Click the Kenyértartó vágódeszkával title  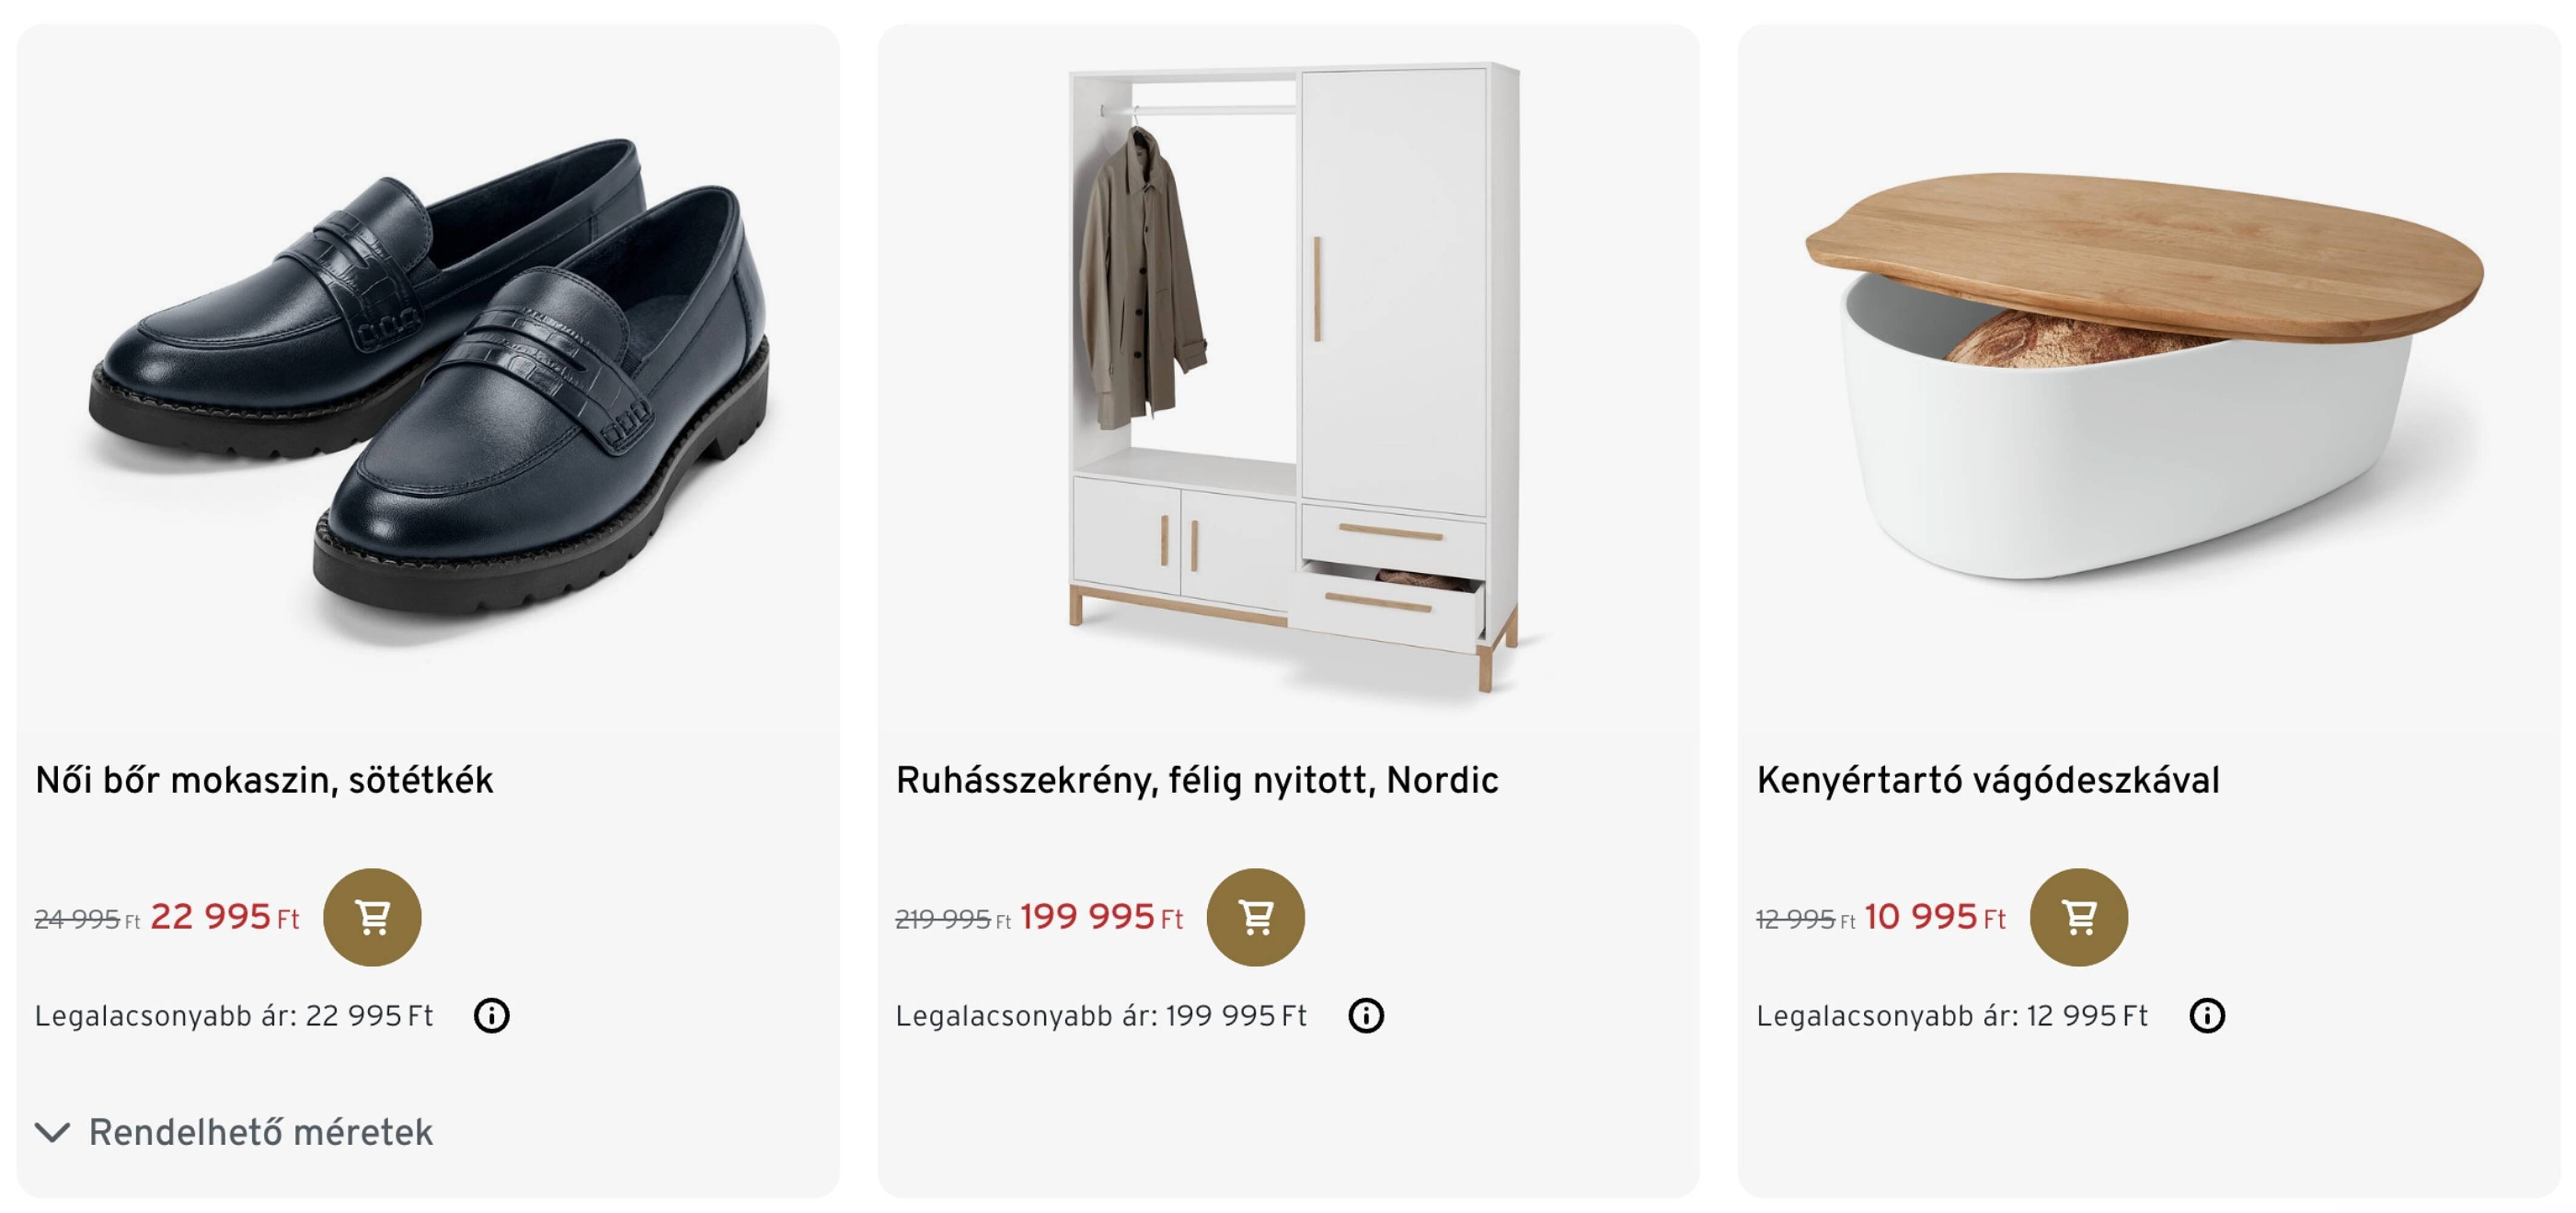[x=1987, y=779]
